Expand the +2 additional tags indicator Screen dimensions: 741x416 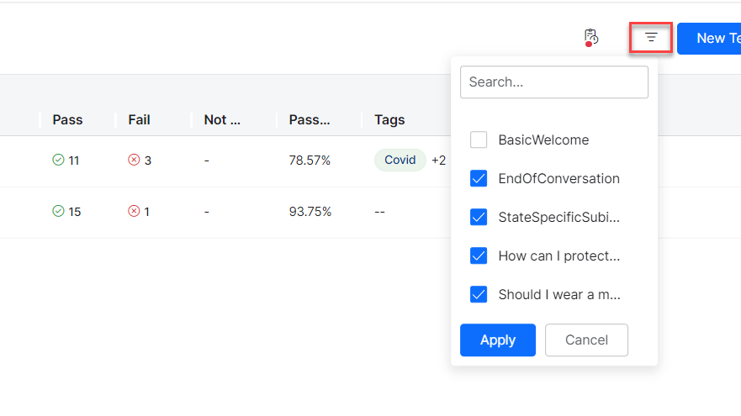pos(438,160)
